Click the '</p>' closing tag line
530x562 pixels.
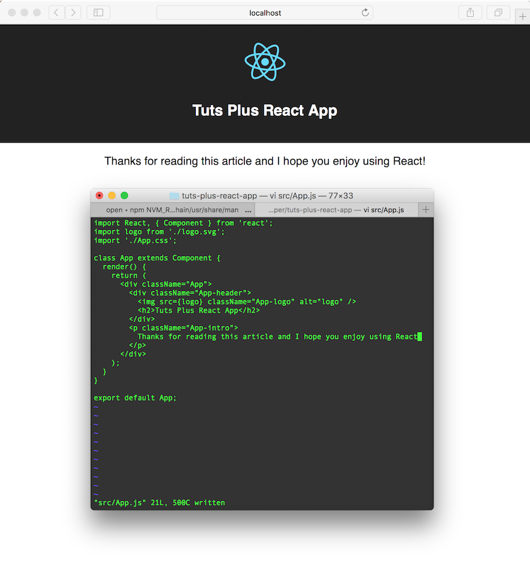137,346
